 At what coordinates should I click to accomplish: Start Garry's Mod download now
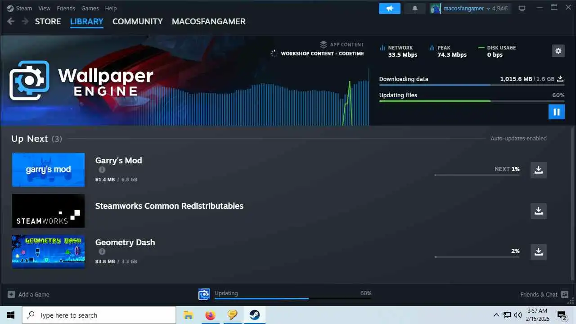click(539, 170)
